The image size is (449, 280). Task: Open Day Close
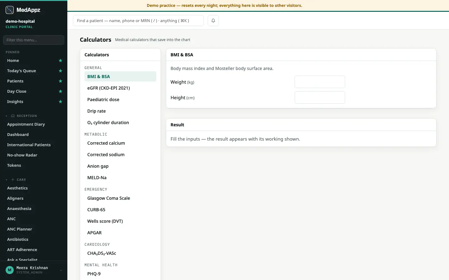[x=17, y=91]
